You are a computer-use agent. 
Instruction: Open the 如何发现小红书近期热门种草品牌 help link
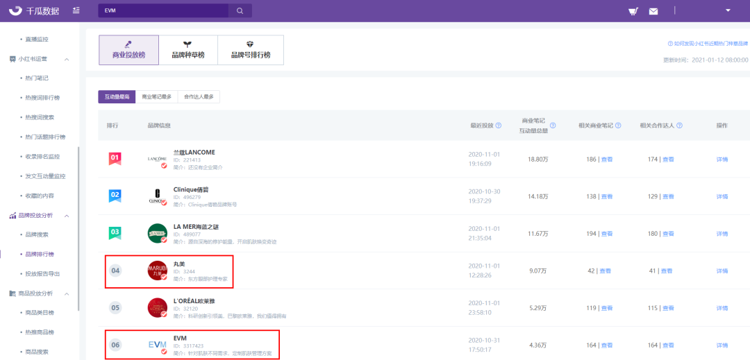pos(708,44)
